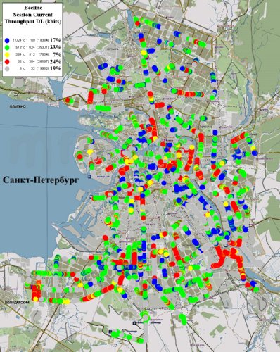The width and height of the screenshot is (280, 352).
Task: Click the 17% value in the legend
Action: [56, 40]
